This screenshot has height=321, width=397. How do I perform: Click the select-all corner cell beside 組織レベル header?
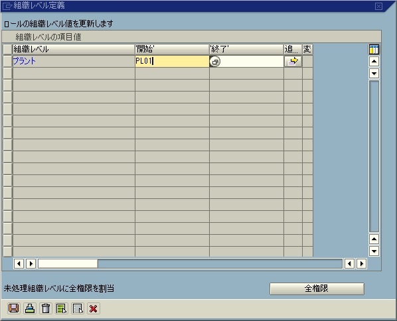[x=7, y=49]
